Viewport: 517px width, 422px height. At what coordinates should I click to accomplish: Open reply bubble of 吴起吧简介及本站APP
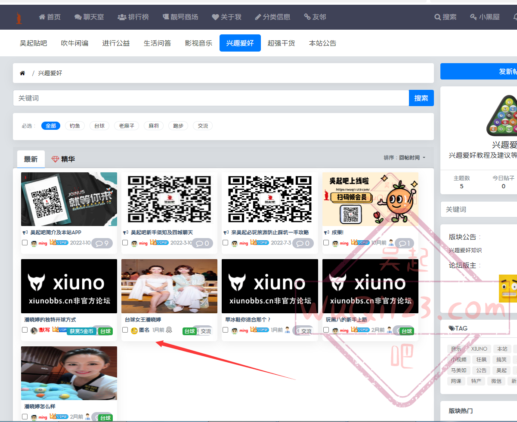pos(102,243)
